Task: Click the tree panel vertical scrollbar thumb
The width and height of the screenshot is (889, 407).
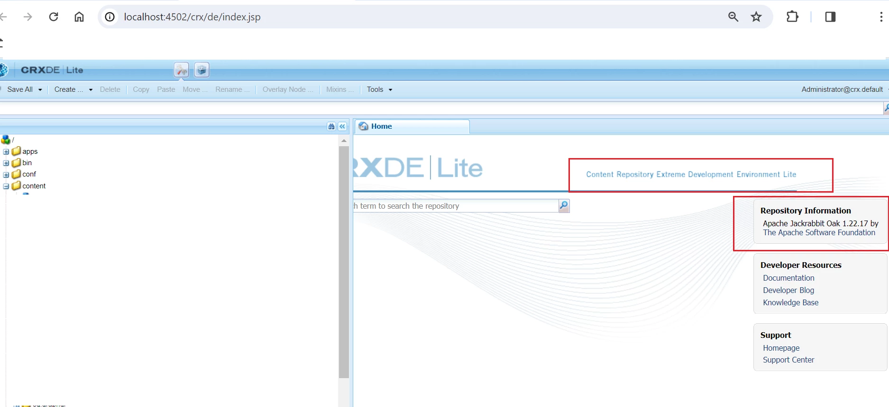Action: coord(344,262)
